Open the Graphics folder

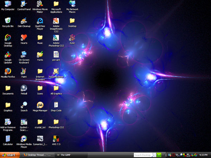coord(8,107)
